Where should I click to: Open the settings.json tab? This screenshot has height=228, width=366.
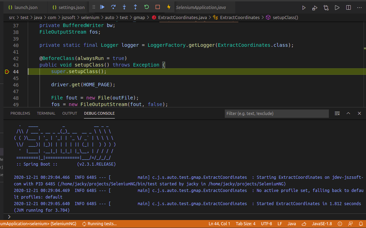69,8
